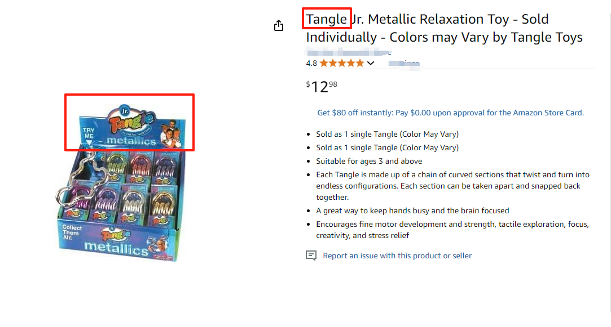Click the "keep hands busy" bullet text
This screenshot has width=611, height=327.
(412, 210)
